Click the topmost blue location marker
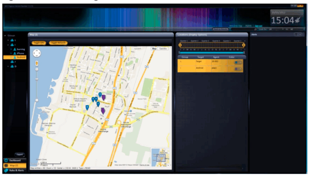 [x=100, y=95]
